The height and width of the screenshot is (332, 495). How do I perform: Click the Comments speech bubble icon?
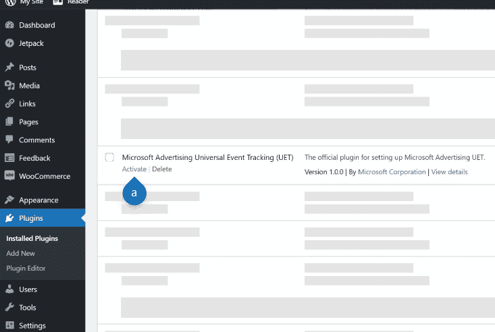pos(9,140)
